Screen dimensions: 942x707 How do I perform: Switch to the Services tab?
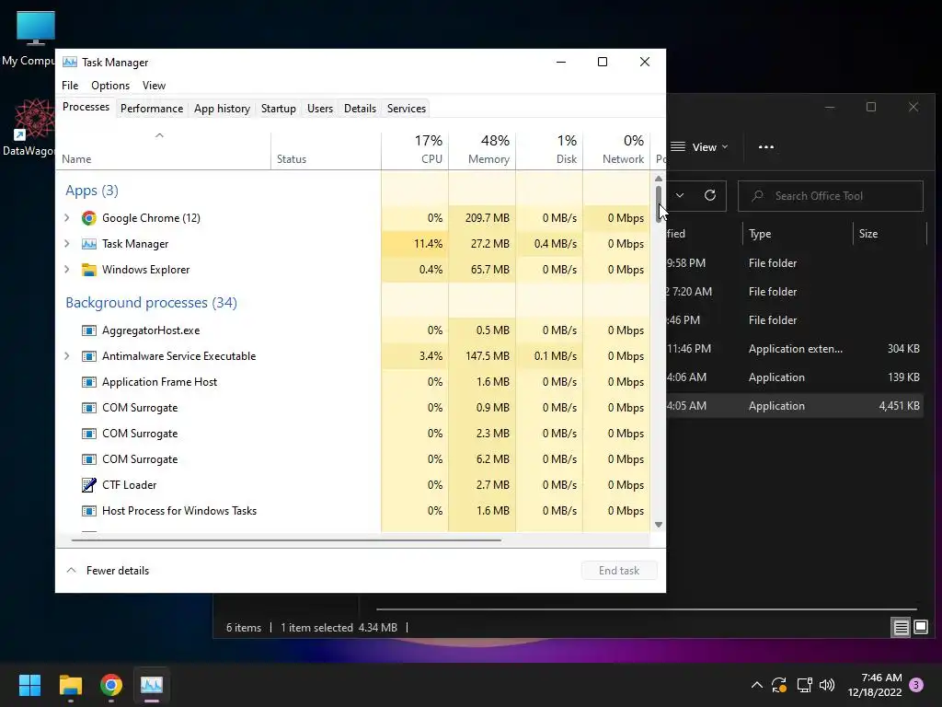[x=406, y=109]
